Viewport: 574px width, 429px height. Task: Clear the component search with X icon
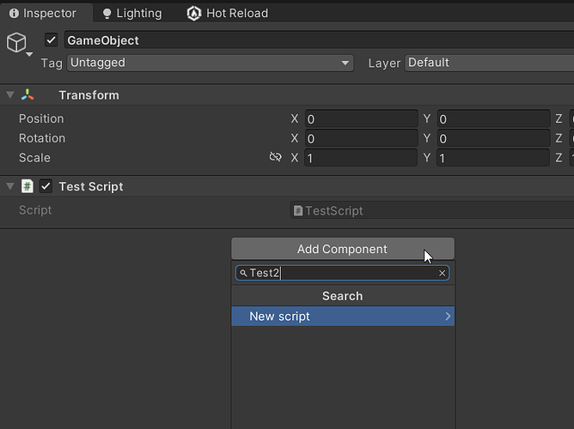click(x=443, y=273)
